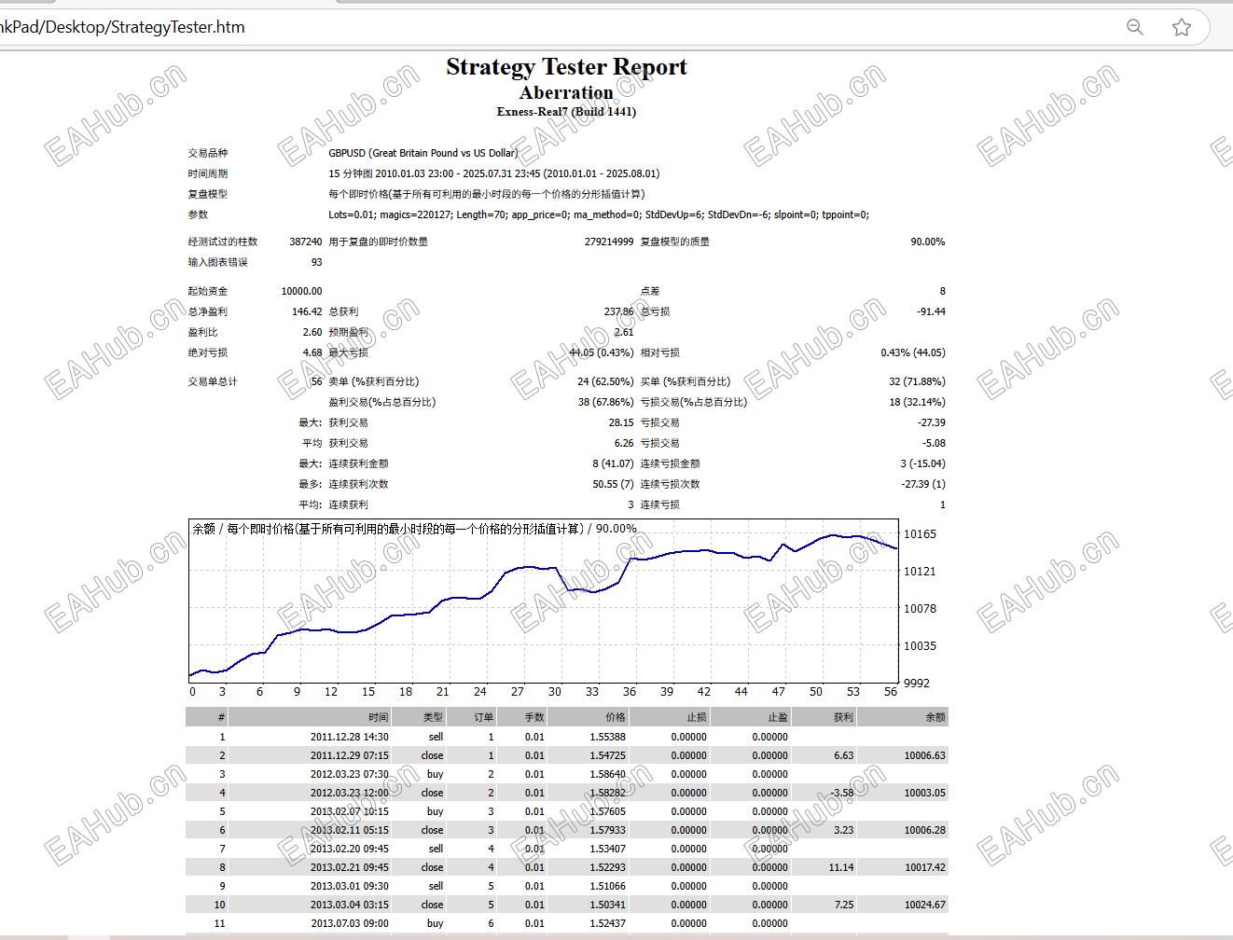Select the 'buy' type at 2012.03.23 07:30
This screenshot has height=940, width=1233.
(435, 774)
